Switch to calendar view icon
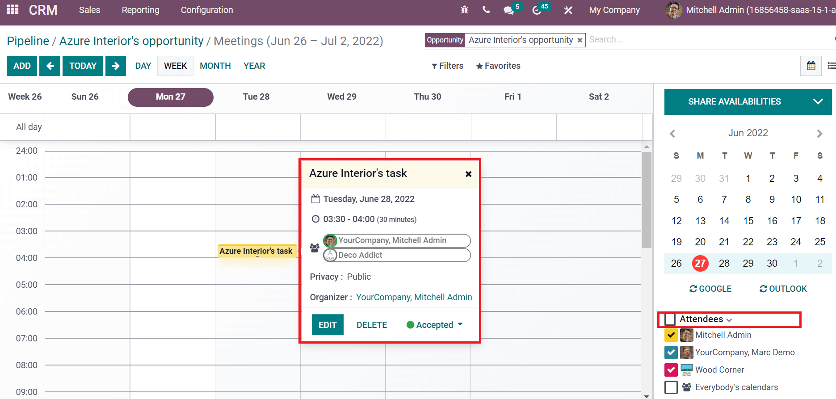836x399 pixels. point(811,66)
